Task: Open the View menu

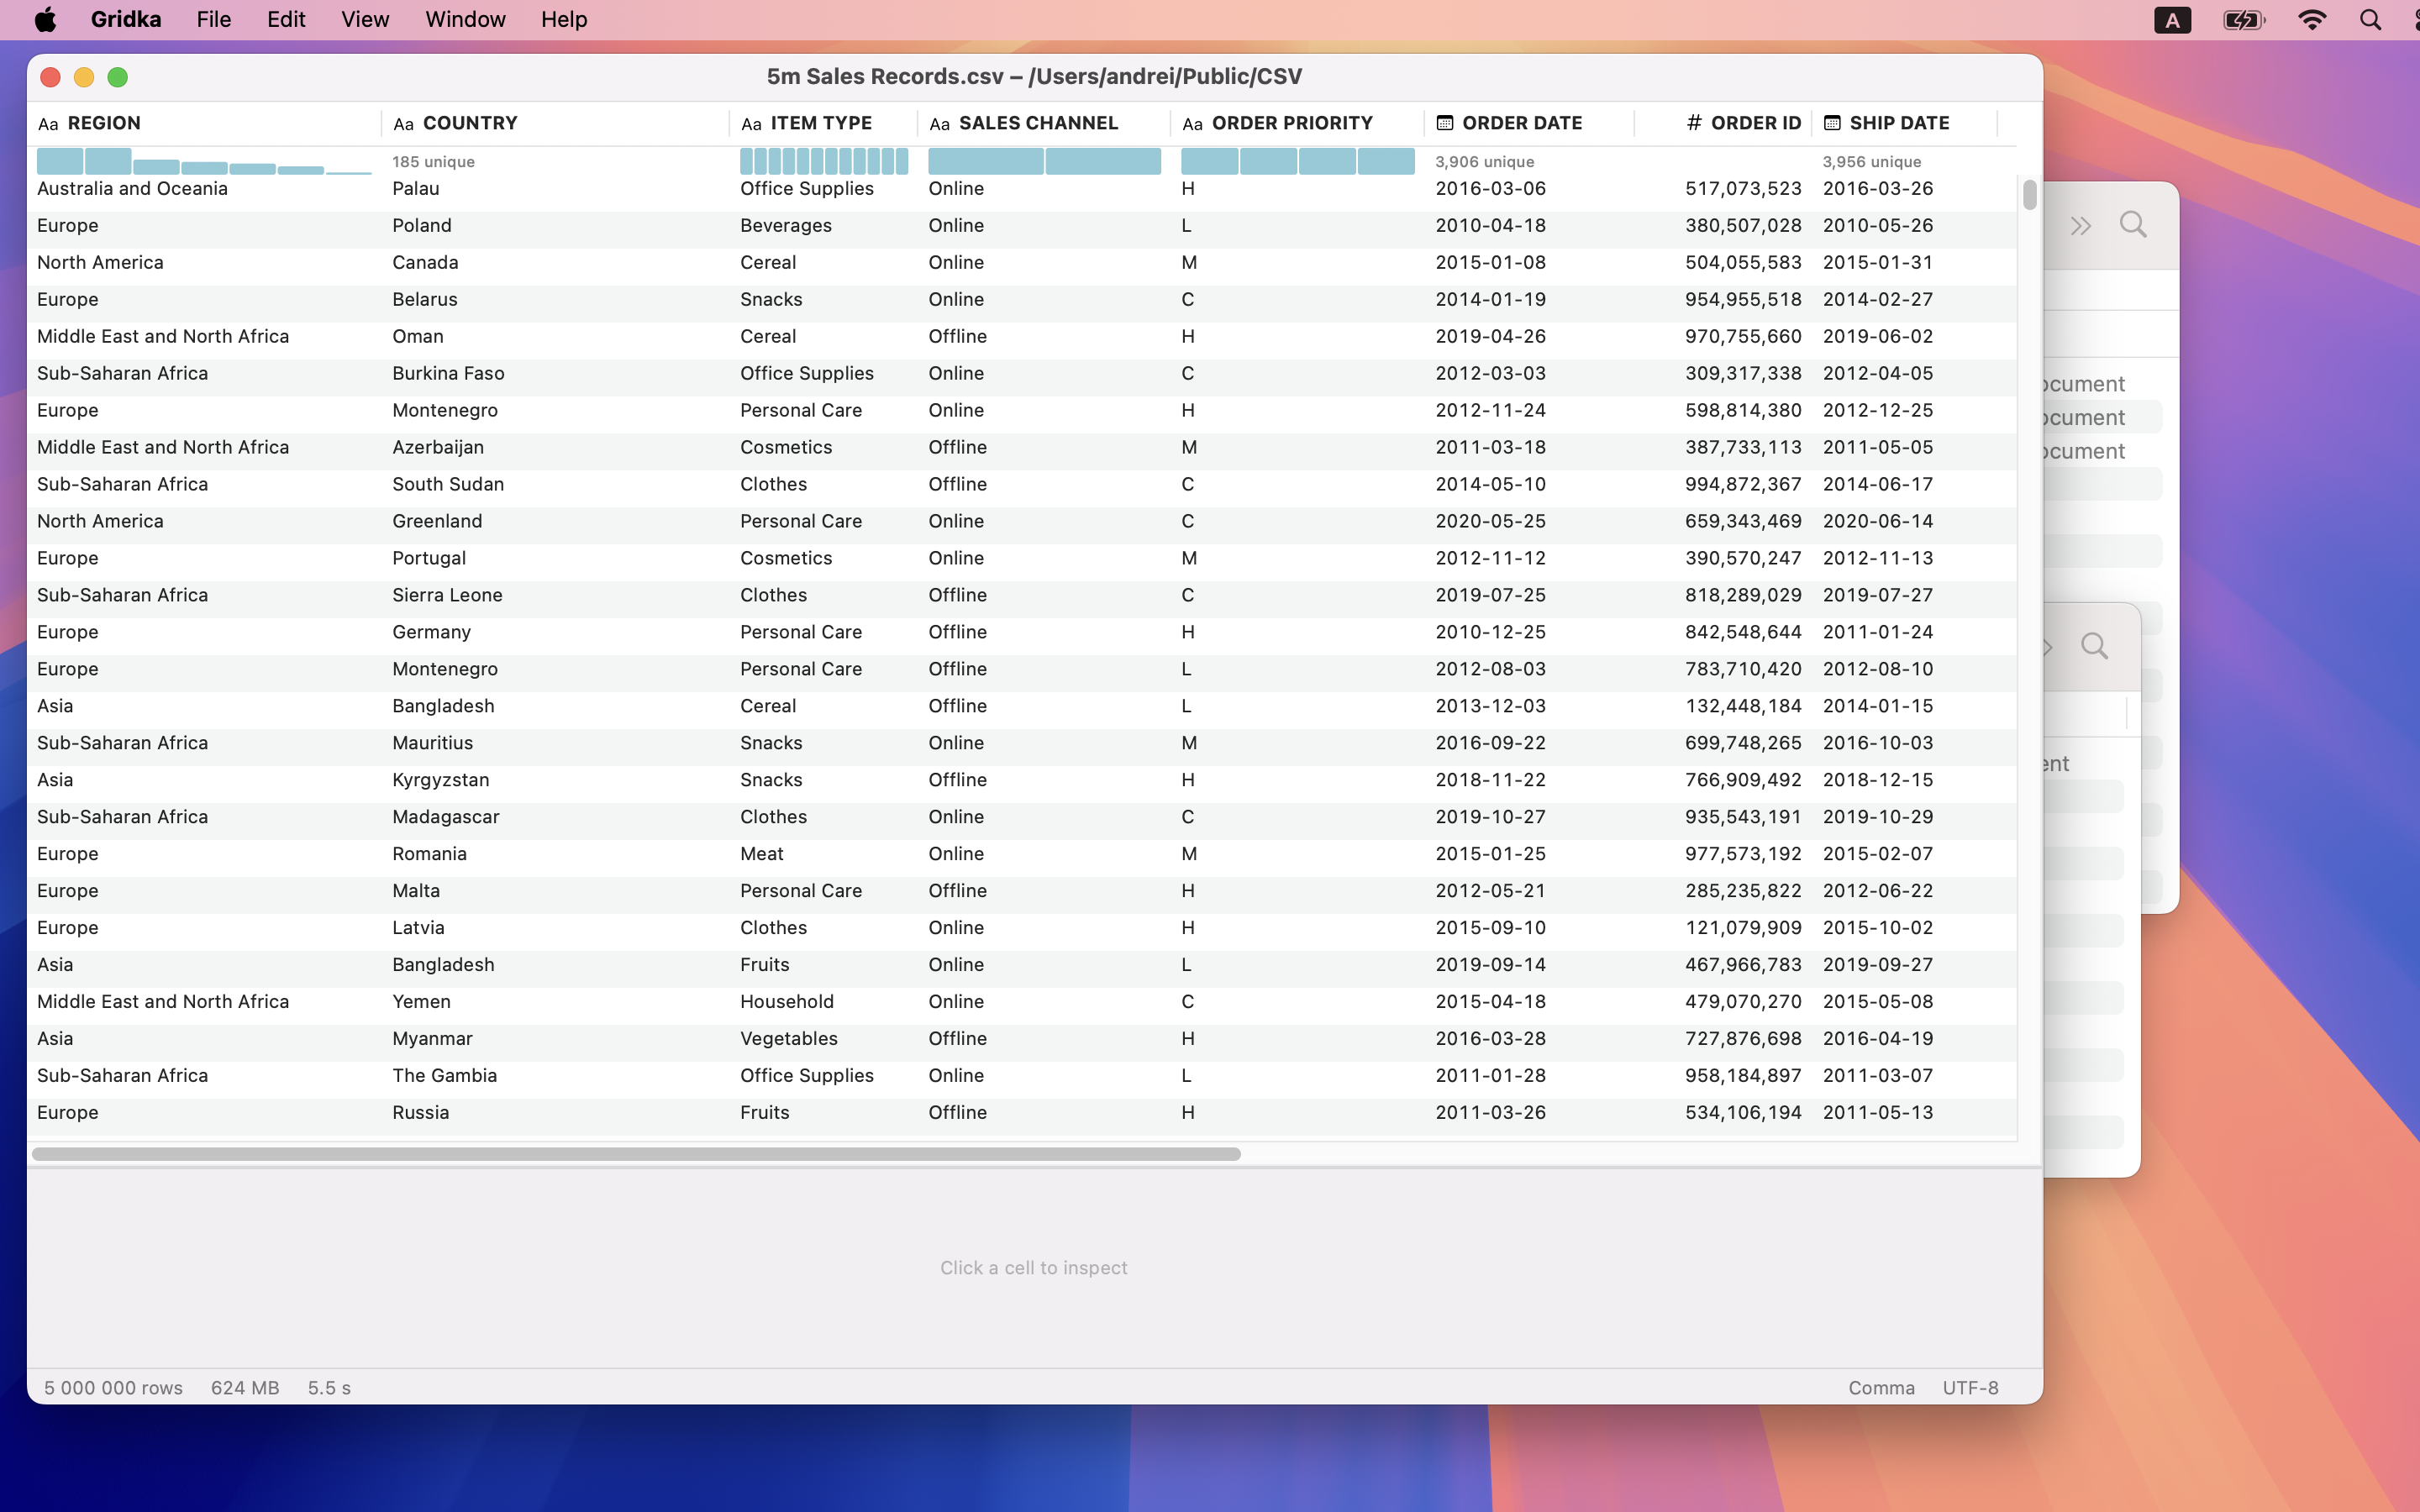Action: (363, 19)
